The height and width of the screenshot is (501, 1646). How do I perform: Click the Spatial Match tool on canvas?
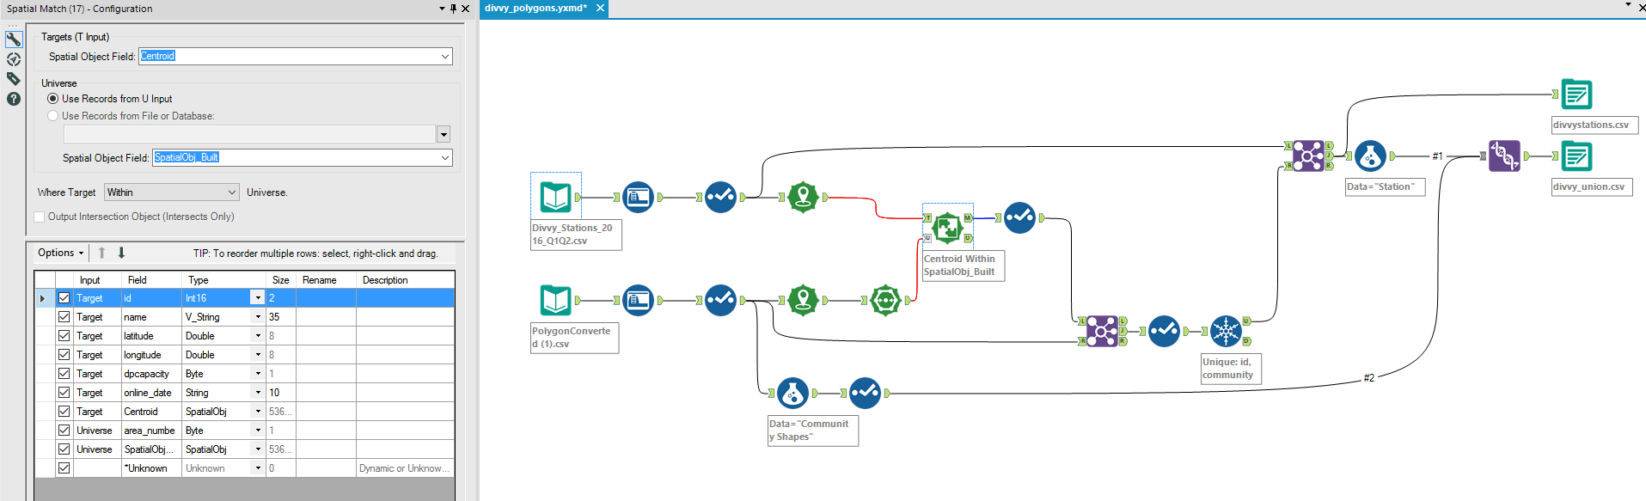click(x=947, y=227)
